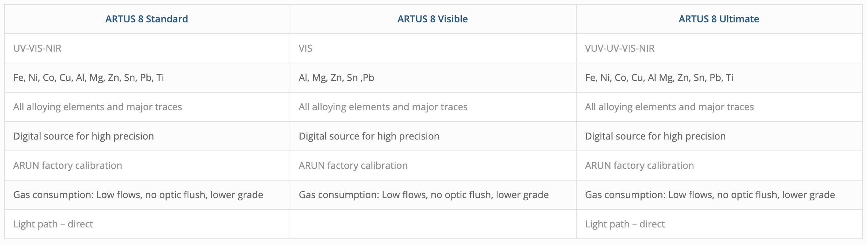The image size is (867, 245).
Task: Click Standard's All alloying elements text
Action: (98, 107)
